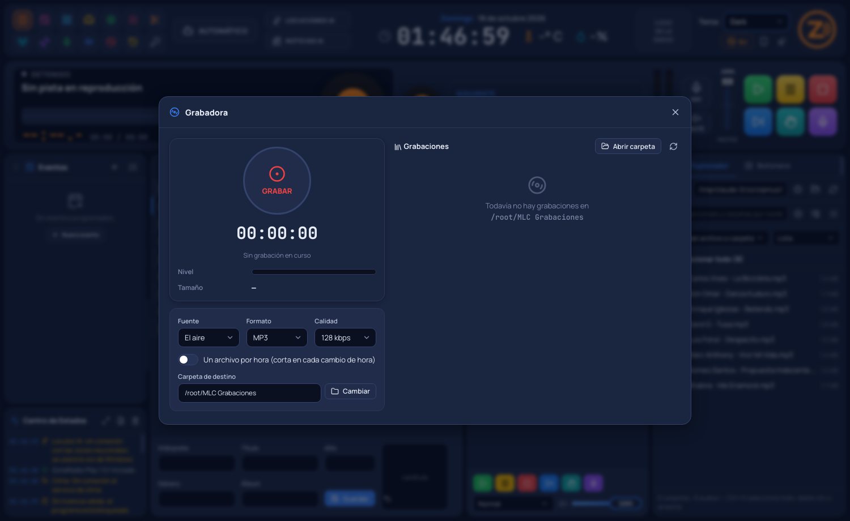This screenshot has width=850, height=521.
Task: Close the Grabadora dialog
Action: [x=675, y=112]
